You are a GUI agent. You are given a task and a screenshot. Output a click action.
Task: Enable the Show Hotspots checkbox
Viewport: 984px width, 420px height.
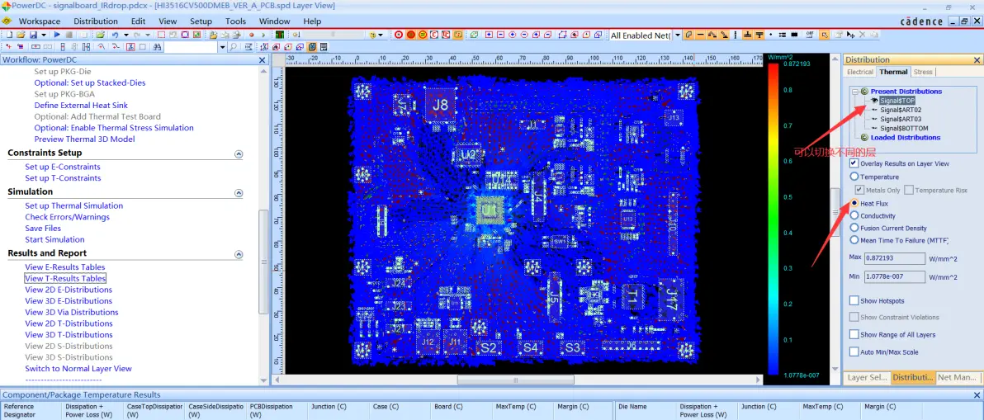pyautogui.click(x=854, y=301)
